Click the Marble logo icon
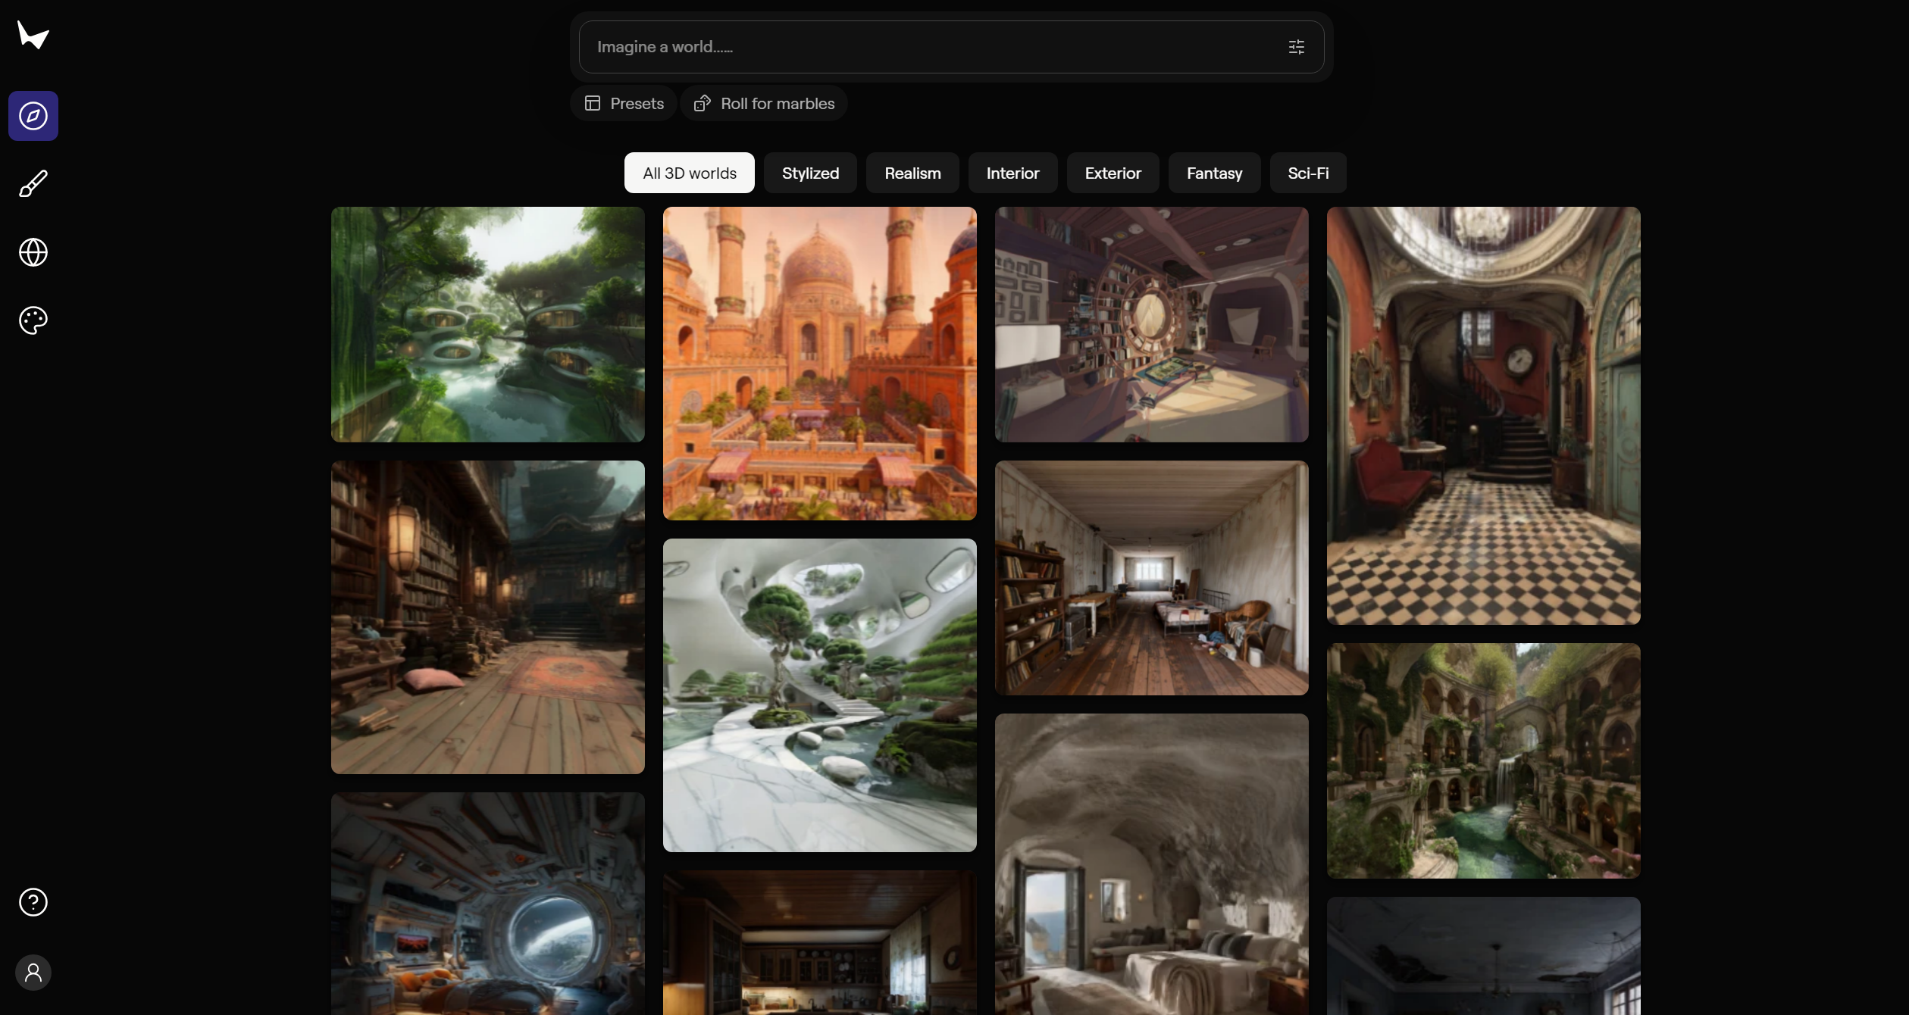This screenshot has height=1015, width=1909. 33,35
